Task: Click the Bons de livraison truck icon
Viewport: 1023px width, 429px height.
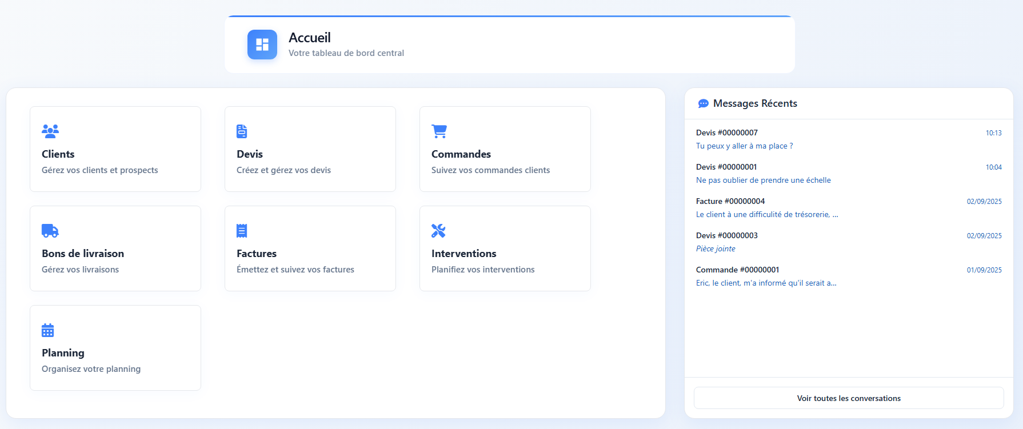Action: pos(50,231)
